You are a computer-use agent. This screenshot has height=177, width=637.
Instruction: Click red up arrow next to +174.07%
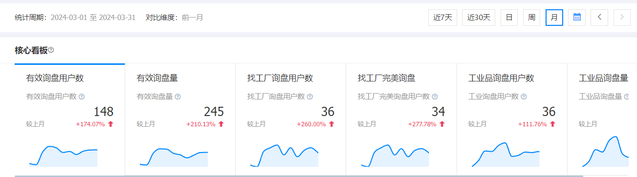[110, 124]
